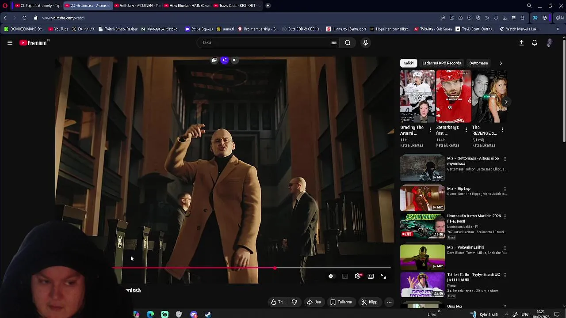
Task: Switch to Travis Scott - KICK OUT tab
Action: 236,6
